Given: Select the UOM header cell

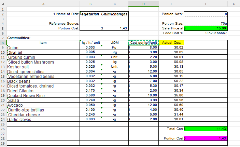Looking at the screenshot, I should click(x=115, y=43).
